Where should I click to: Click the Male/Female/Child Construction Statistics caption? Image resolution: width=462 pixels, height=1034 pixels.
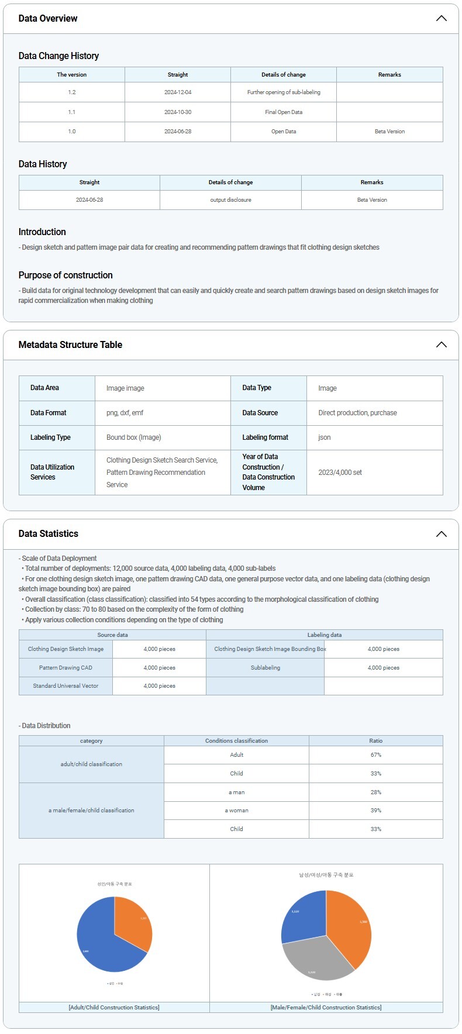tap(326, 1007)
